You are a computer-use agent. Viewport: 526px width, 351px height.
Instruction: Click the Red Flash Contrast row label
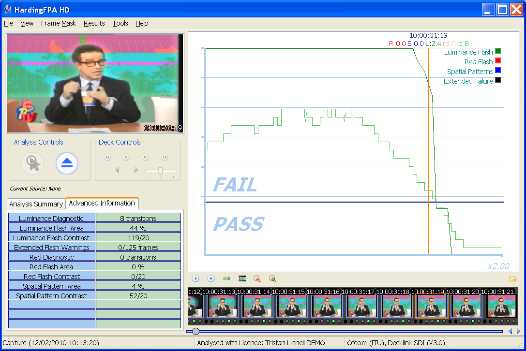point(52,276)
